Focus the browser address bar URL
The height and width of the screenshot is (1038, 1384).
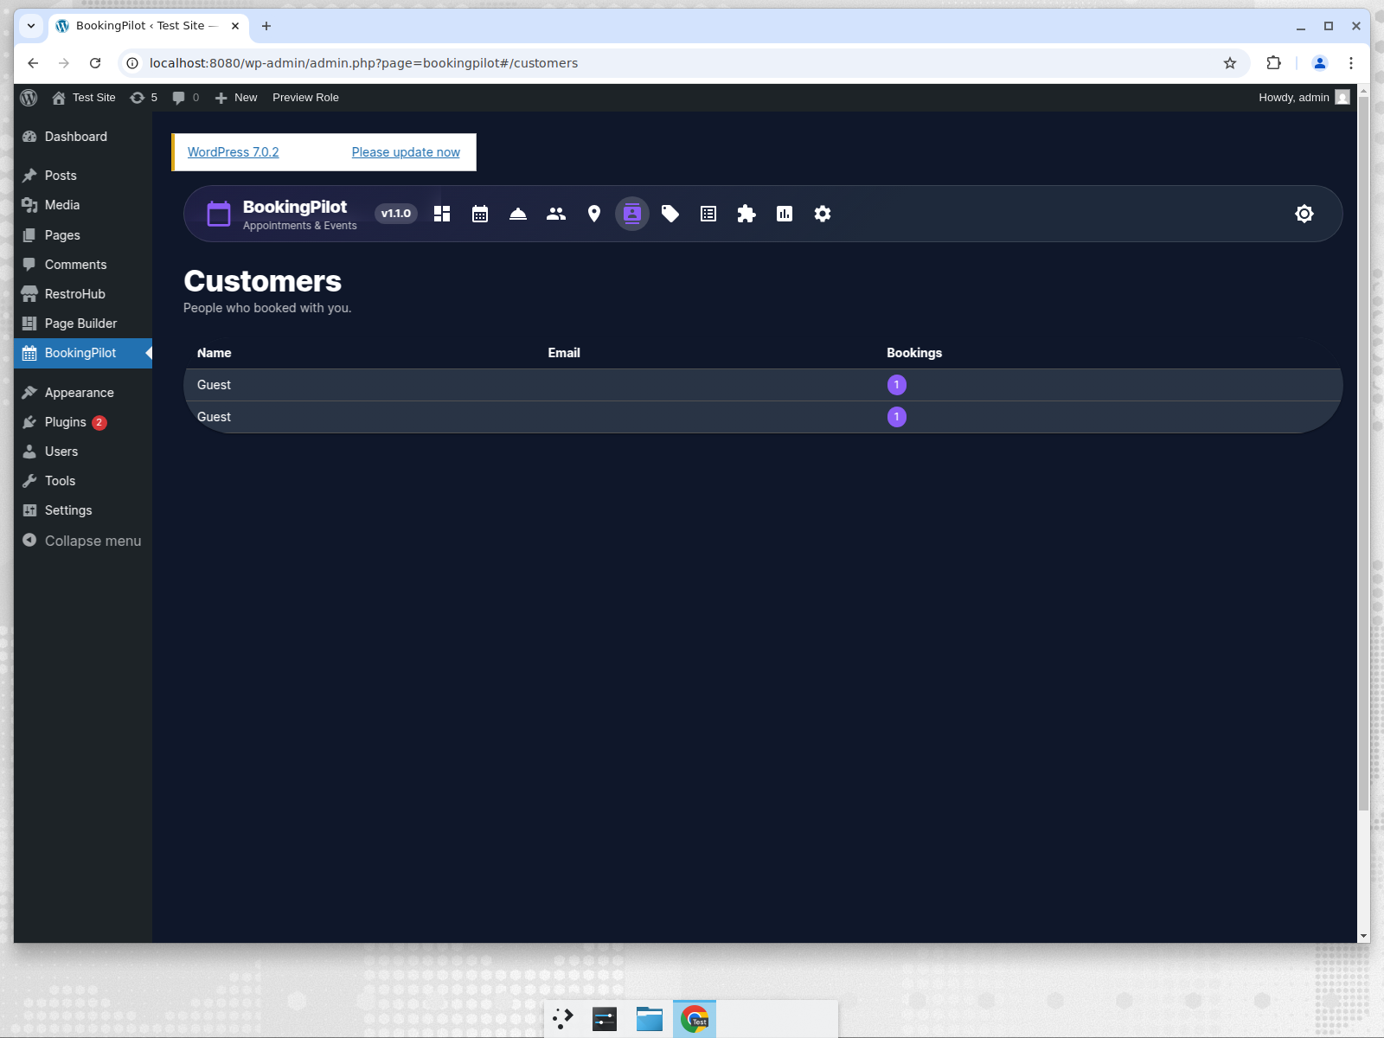(363, 63)
